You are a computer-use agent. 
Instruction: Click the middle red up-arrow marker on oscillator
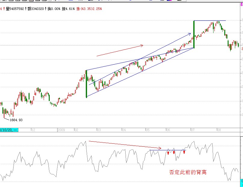pyautogui.click(x=174, y=152)
